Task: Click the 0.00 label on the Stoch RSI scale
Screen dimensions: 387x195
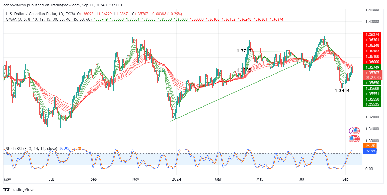Action: 369,169
